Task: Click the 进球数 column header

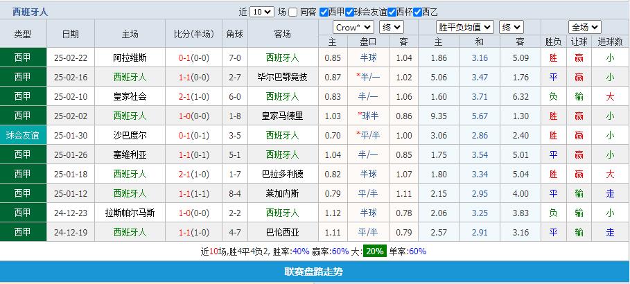Action: [610, 42]
